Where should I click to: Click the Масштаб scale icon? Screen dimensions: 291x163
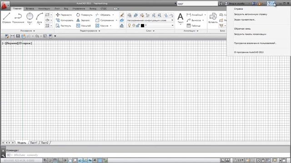78,26
